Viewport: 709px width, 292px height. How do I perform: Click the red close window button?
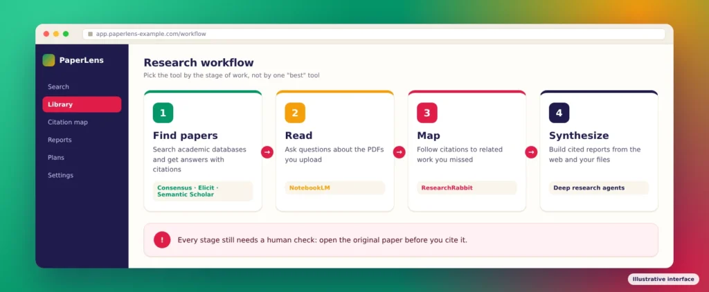pos(46,34)
